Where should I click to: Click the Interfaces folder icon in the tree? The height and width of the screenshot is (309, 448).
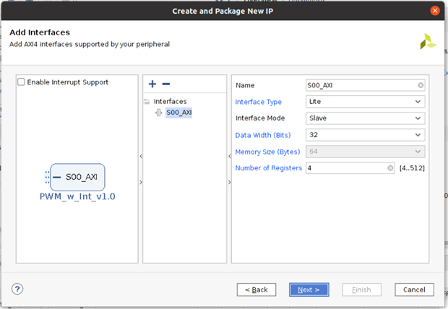click(147, 102)
